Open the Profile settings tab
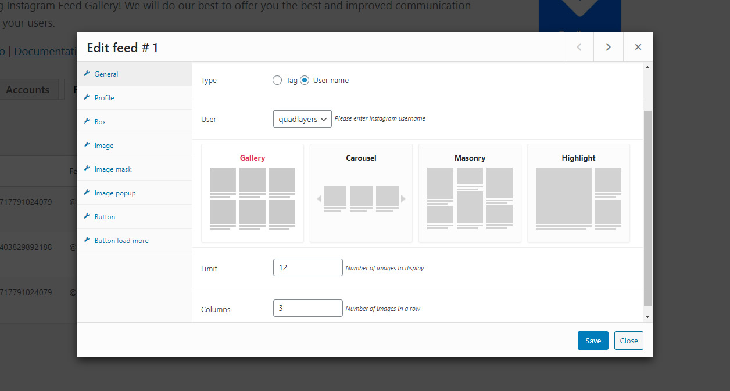 (x=135, y=98)
